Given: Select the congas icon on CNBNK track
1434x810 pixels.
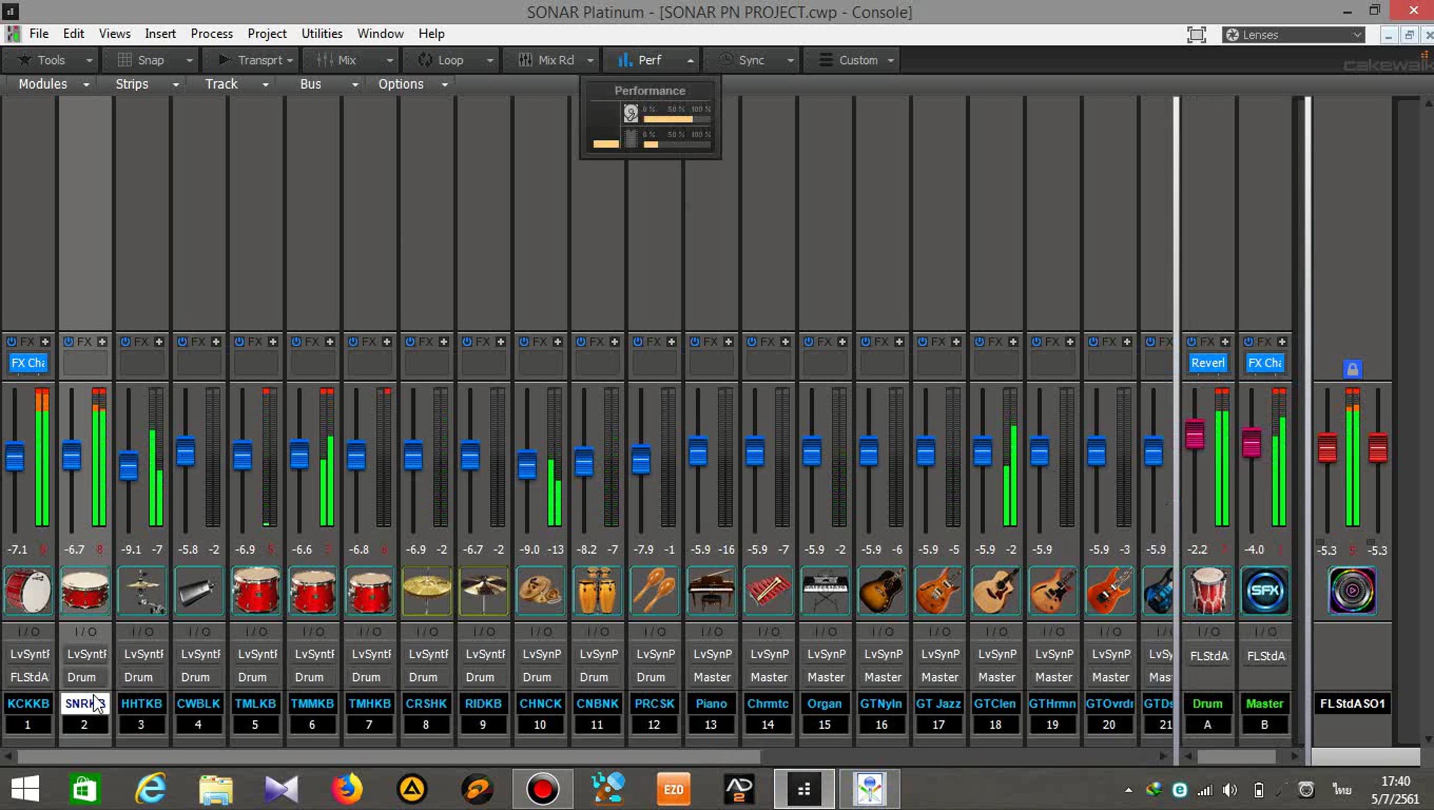Looking at the screenshot, I should tap(597, 591).
